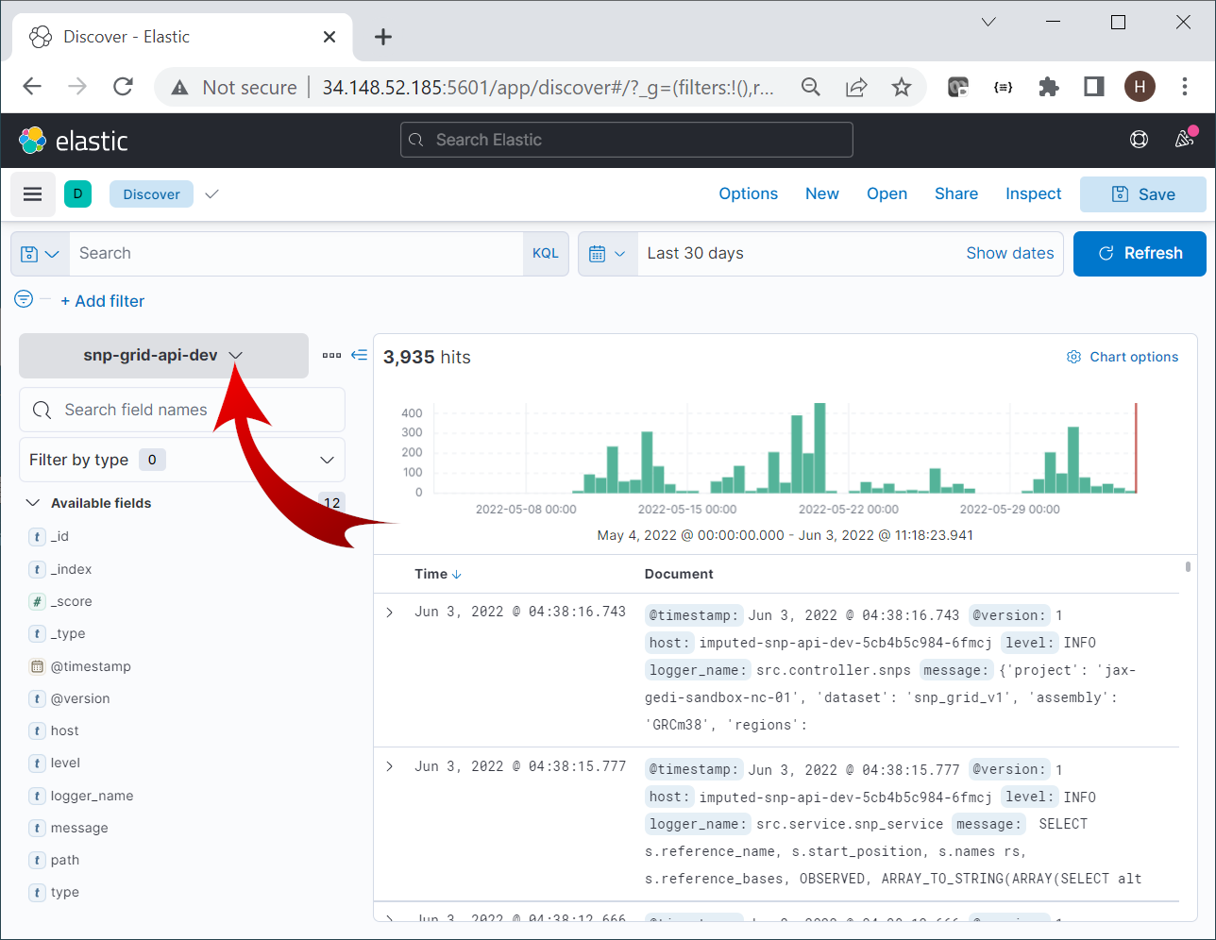Click the Add filter link
The image size is (1216, 940).
103,301
